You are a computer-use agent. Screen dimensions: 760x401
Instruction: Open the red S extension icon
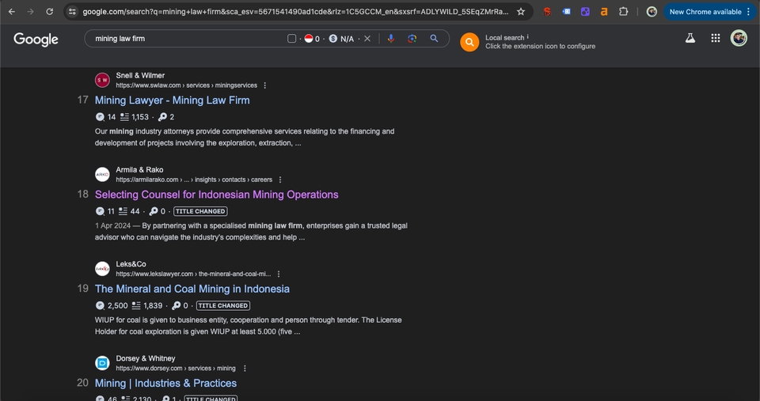pos(547,12)
